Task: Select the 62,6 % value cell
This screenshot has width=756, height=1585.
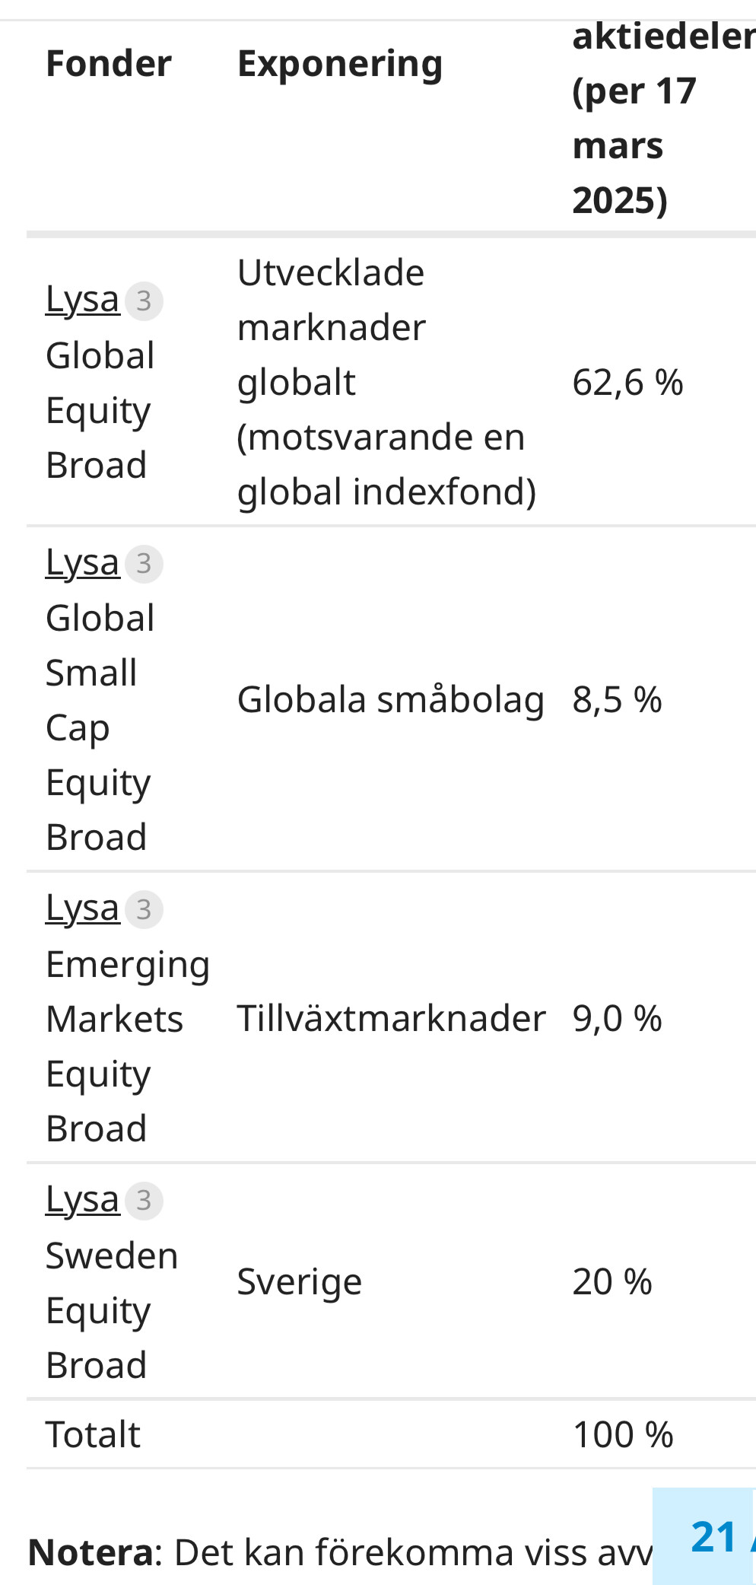Action: (627, 382)
